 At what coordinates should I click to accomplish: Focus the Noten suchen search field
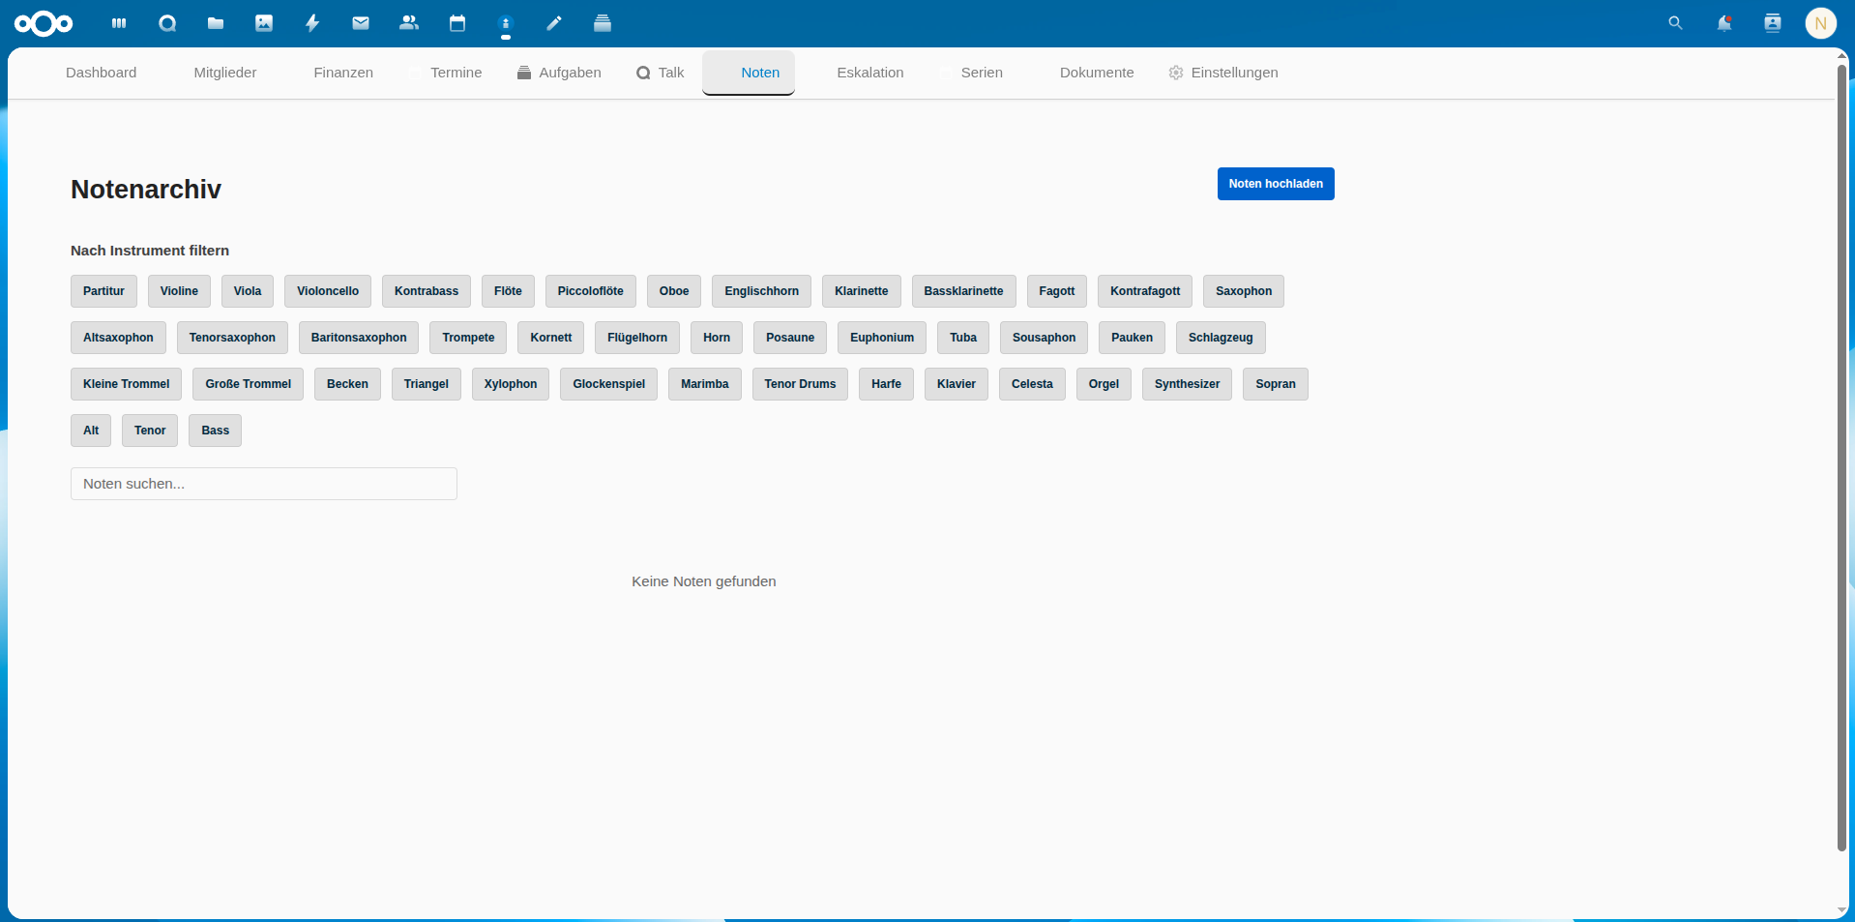(263, 484)
